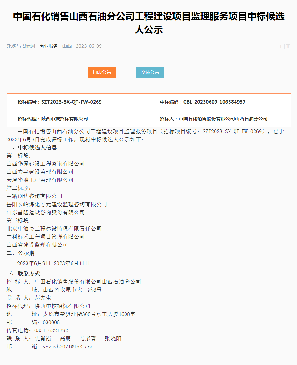This screenshot has width=297, height=365.
Task: Click the address 山西省太原市大王路8号
Action: coord(72,290)
